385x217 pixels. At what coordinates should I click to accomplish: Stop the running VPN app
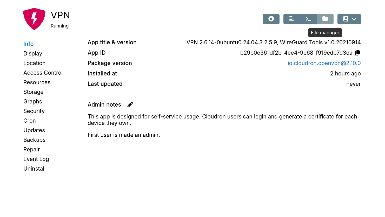(271, 19)
